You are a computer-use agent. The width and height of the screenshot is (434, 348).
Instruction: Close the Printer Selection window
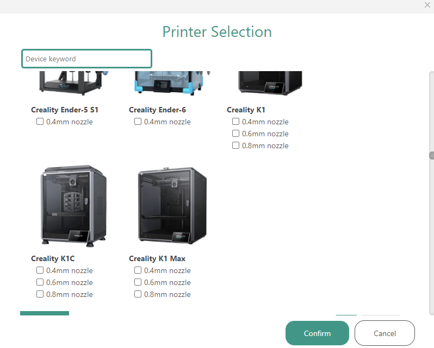tap(427, 5)
